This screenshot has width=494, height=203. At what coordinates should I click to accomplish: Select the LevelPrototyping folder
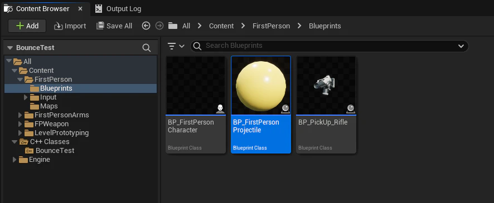click(x=62, y=132)
